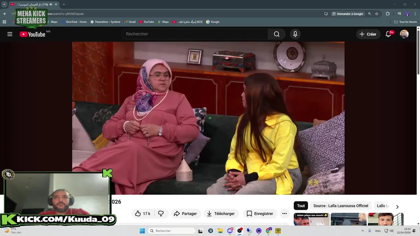Image resolution: width=420 pixels, height=236 pixels.
Task: Show more chips with the right chevron
Action: pos(397,207)
